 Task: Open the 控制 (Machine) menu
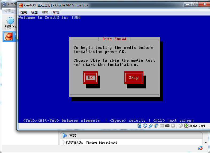coord(24,12)
